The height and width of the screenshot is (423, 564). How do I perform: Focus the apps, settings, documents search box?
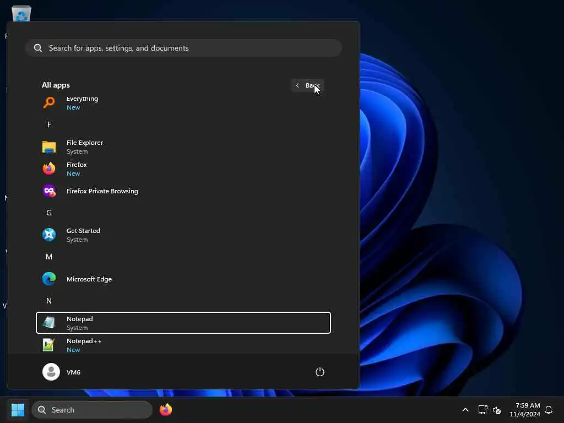(183, 48)
